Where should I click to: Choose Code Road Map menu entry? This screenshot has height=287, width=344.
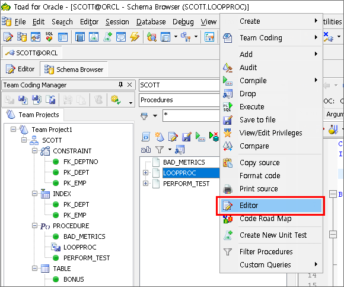[271, 219]
